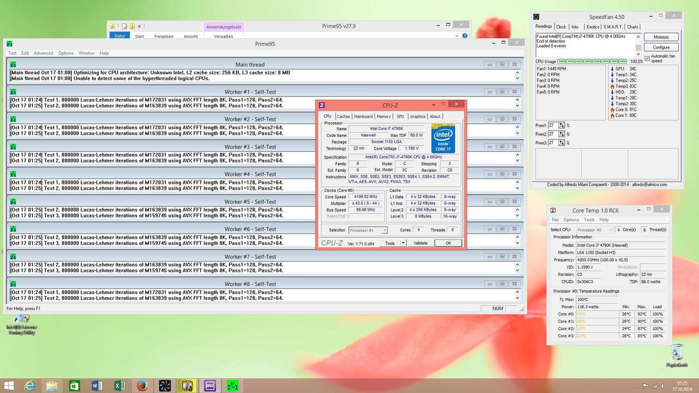Open Internet Explorer from the taskbar
699x393 pixels.
coord(29,386)
